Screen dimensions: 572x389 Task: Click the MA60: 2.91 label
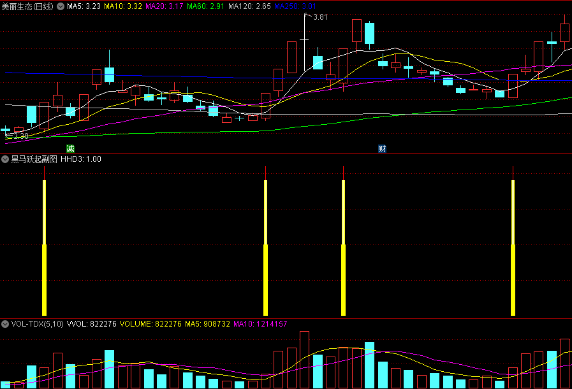[206, 6]
